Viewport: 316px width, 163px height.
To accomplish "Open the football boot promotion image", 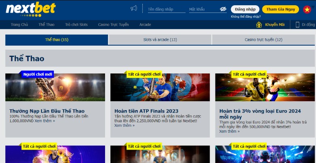I will click(x=55, y=87).
